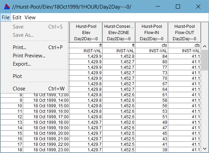The image size is (209, 153).
Task: Select the Hurst-Conser Elev-ZONE column header
Action: coord(119,32)
